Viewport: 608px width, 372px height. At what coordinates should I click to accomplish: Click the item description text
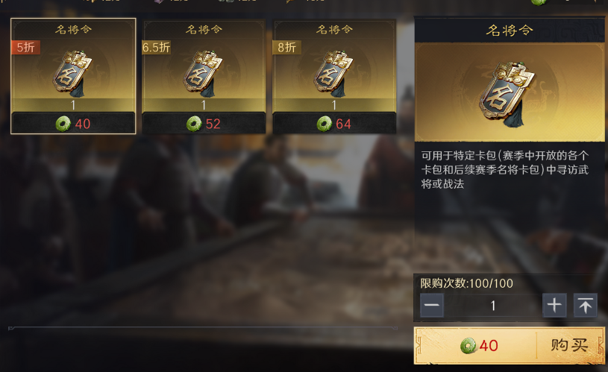click(x=505, y=170)
